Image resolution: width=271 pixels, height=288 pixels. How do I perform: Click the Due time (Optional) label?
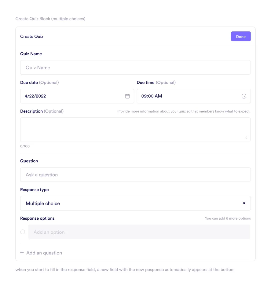tap(156, 83)
